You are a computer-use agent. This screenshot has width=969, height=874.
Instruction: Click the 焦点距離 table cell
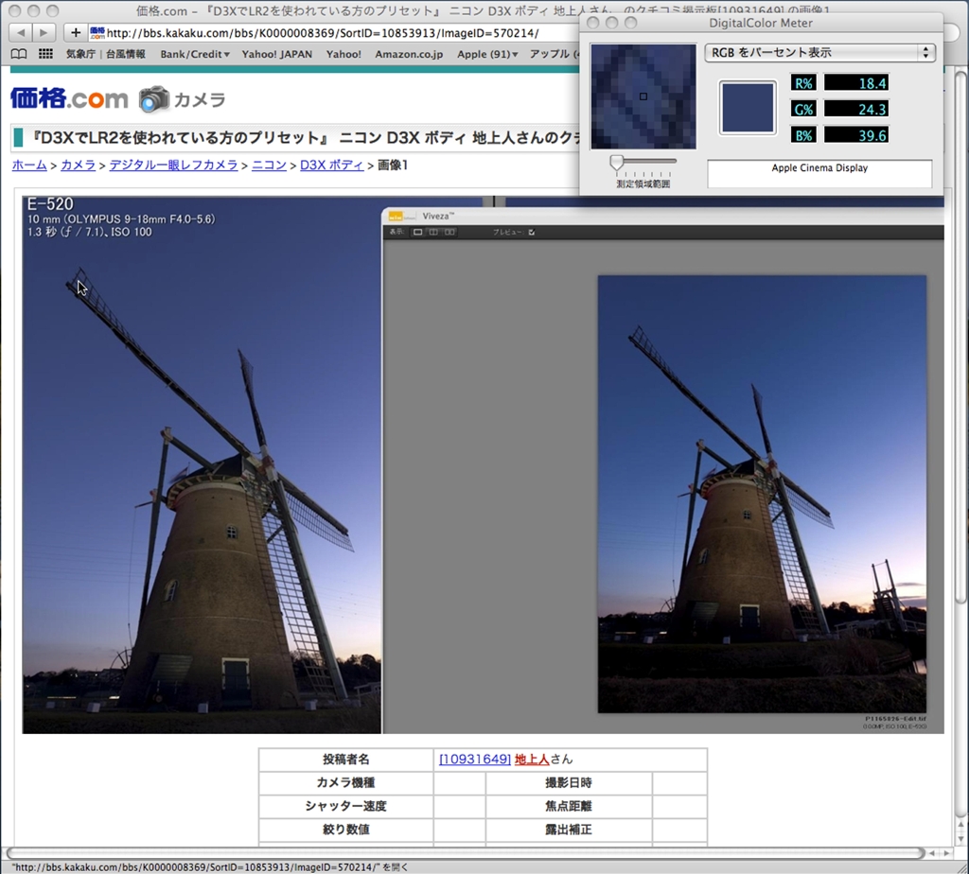click(x=569, y=806)
